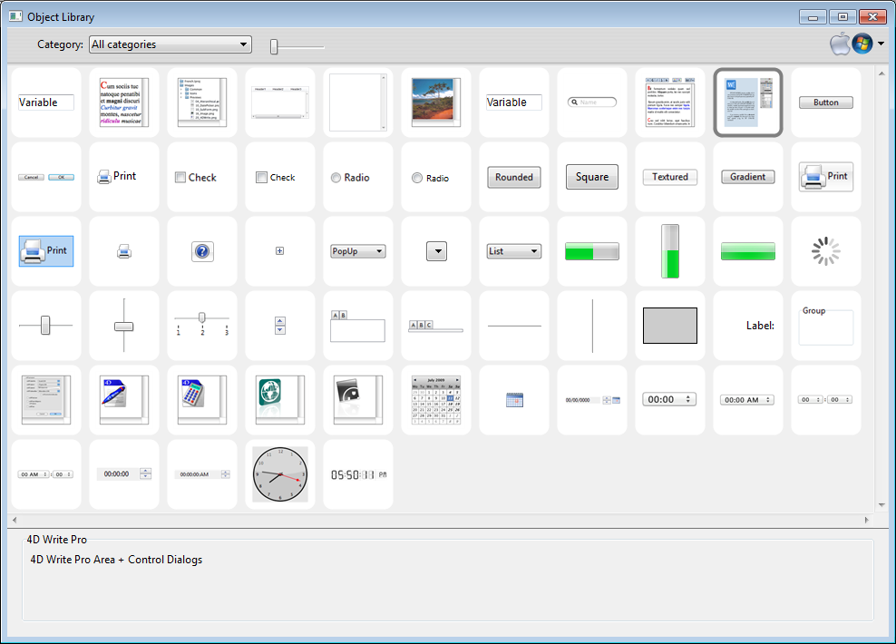Select the small blue calendar icon object

click(514, 400)
